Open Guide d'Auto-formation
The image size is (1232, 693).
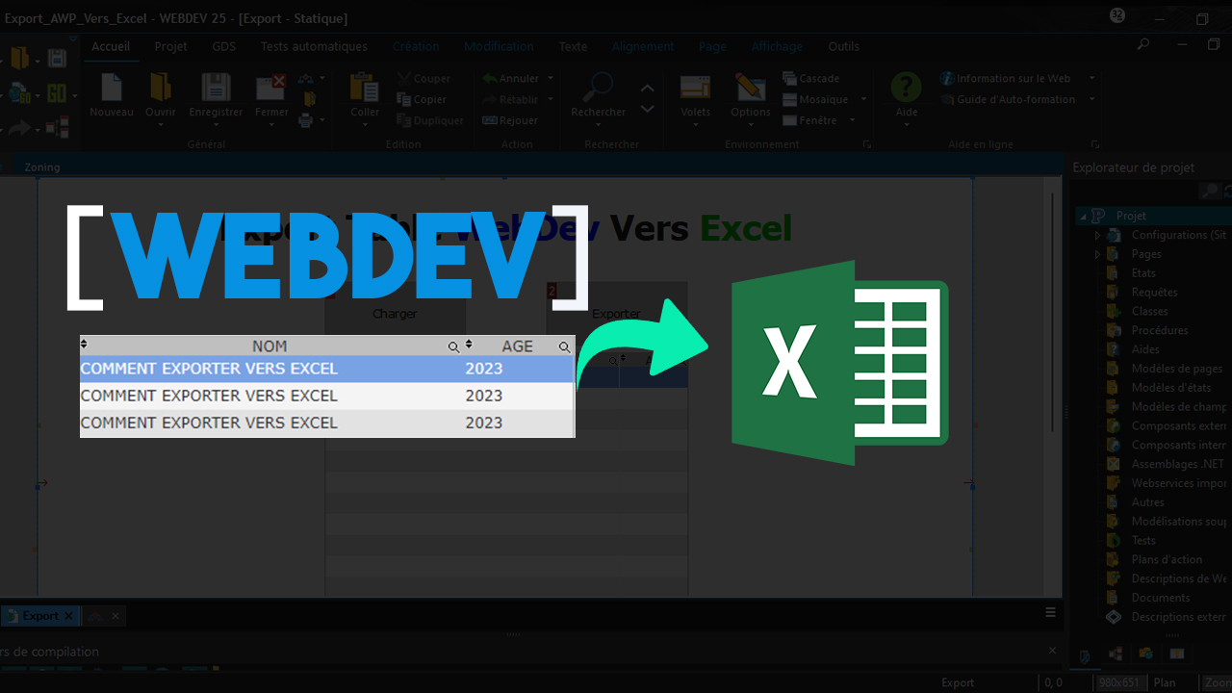tap(1008, 99)
